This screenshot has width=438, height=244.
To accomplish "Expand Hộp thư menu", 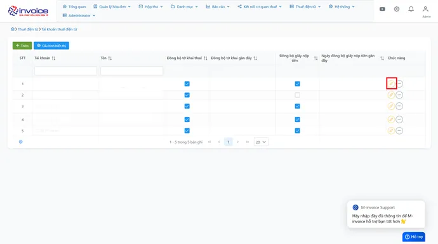I will tap(150, 6).
